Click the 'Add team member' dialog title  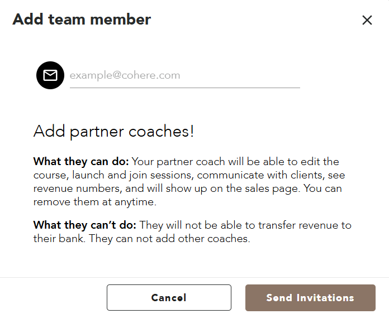click(82, 20)
